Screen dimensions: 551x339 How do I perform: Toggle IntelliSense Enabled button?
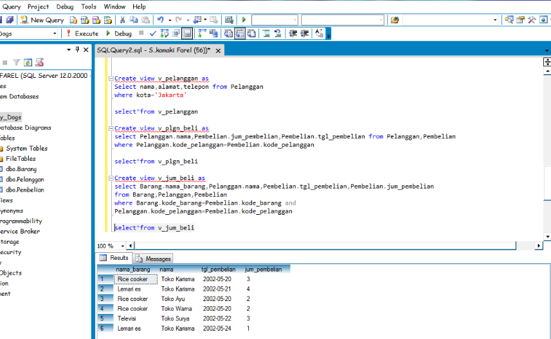click(x=188, y=33)
